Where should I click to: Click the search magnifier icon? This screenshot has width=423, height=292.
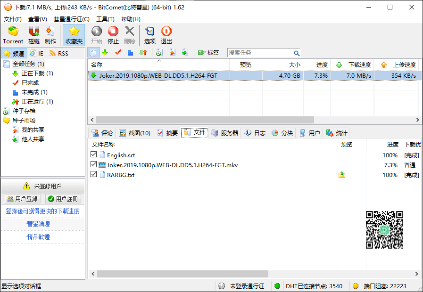[297, 53]
